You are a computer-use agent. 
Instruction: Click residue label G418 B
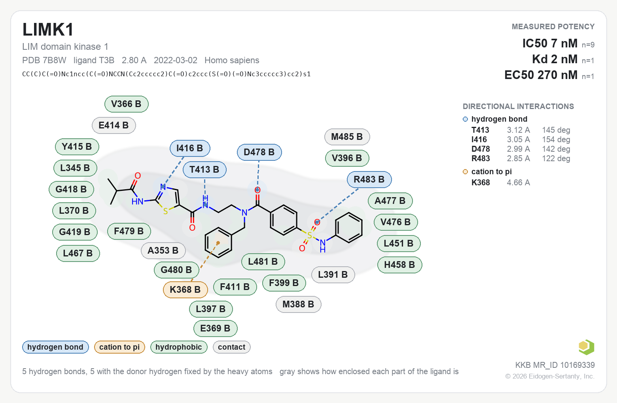[71, 190]
